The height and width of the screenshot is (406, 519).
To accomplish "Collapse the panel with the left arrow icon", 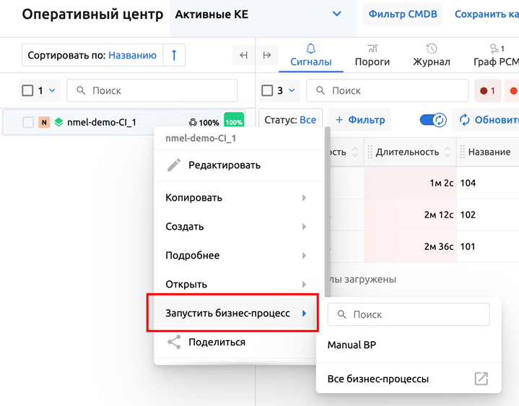I will pyautogui.click(x=243, y=56).
